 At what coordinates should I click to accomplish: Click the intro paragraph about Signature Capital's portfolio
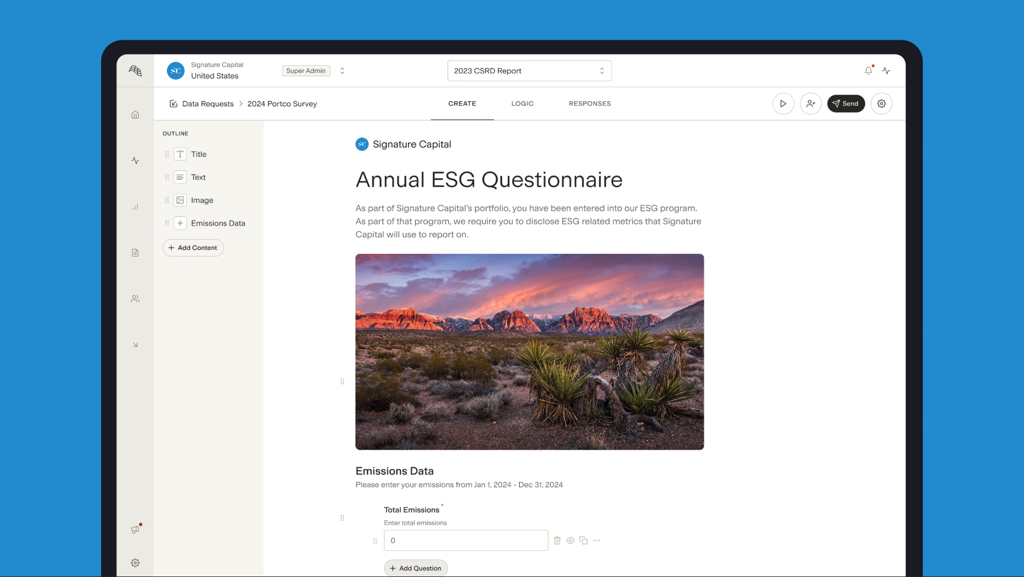coord(528,221)
